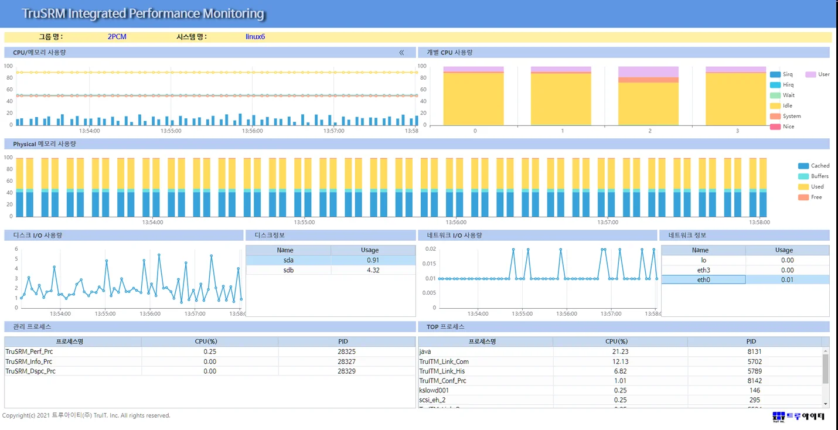Toggle the Nice legend entry

tap(782, 127)
